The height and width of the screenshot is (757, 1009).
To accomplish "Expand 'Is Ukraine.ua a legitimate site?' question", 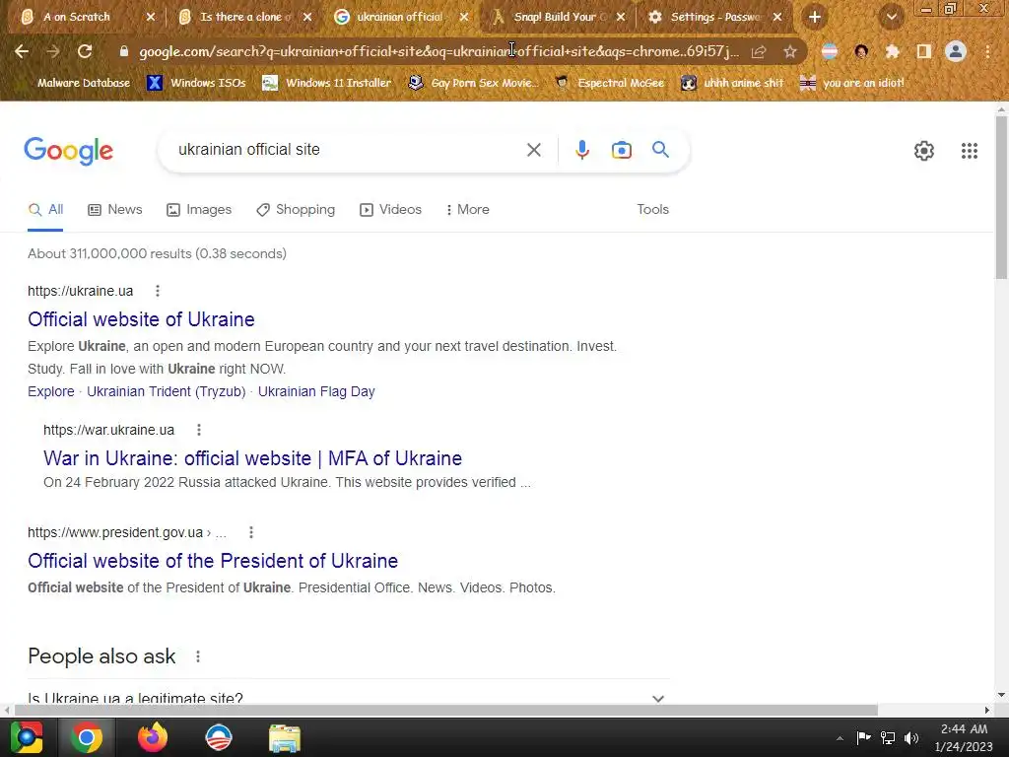I will click(x=348, y=698).
